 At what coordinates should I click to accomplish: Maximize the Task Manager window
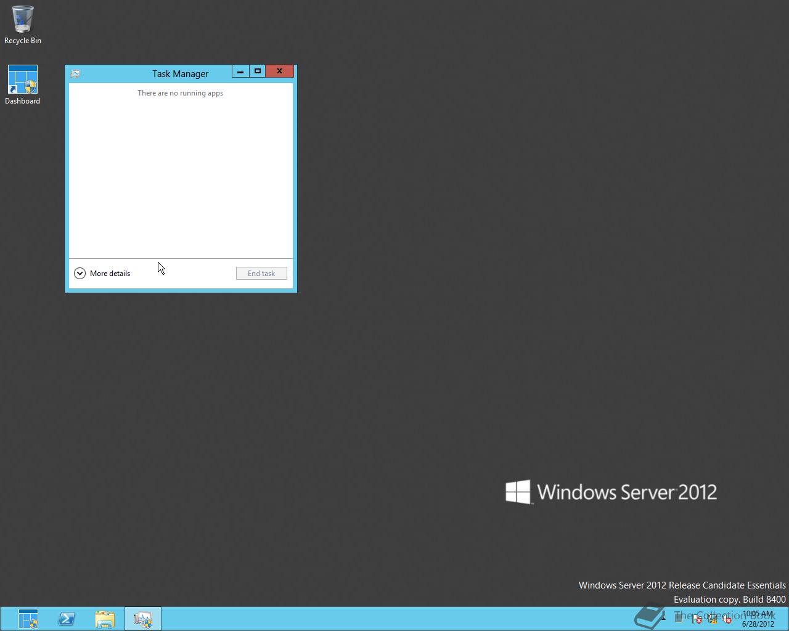[258, 71]
